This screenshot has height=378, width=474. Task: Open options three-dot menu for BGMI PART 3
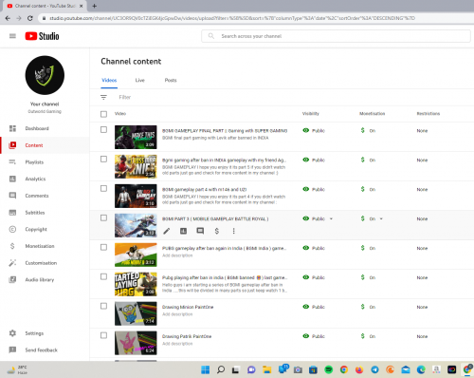point(233,231)
